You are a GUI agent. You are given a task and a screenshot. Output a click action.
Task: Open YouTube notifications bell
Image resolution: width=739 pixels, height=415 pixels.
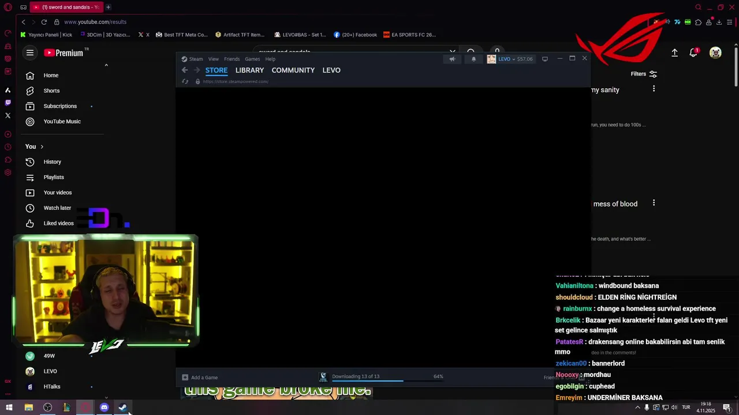pos(694,53)
